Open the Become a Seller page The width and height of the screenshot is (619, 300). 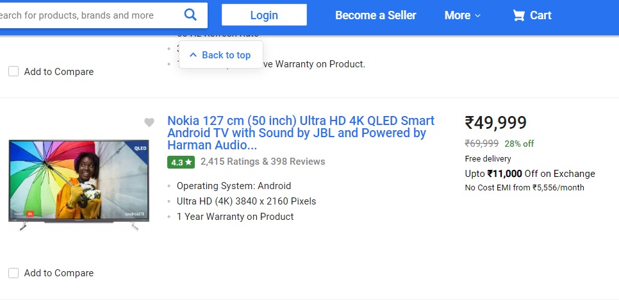[376, 15]
